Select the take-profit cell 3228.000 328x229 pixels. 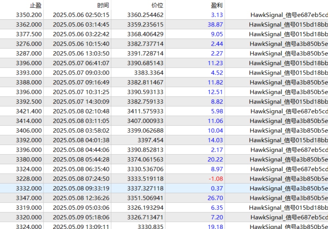pyautogui.click(x=29, y=179)
